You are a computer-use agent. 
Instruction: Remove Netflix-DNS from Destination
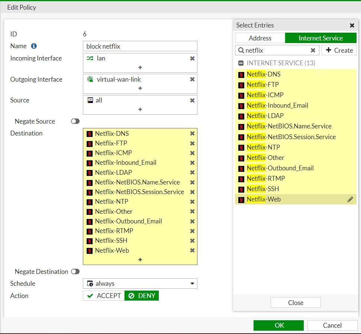192,133
